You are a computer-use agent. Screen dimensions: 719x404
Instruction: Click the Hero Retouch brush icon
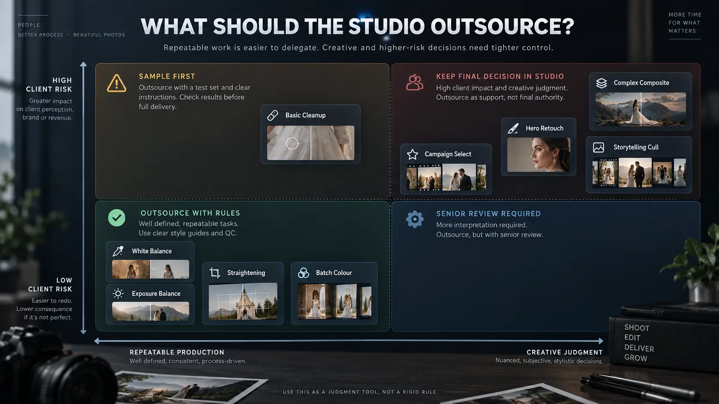coord(513,128)
